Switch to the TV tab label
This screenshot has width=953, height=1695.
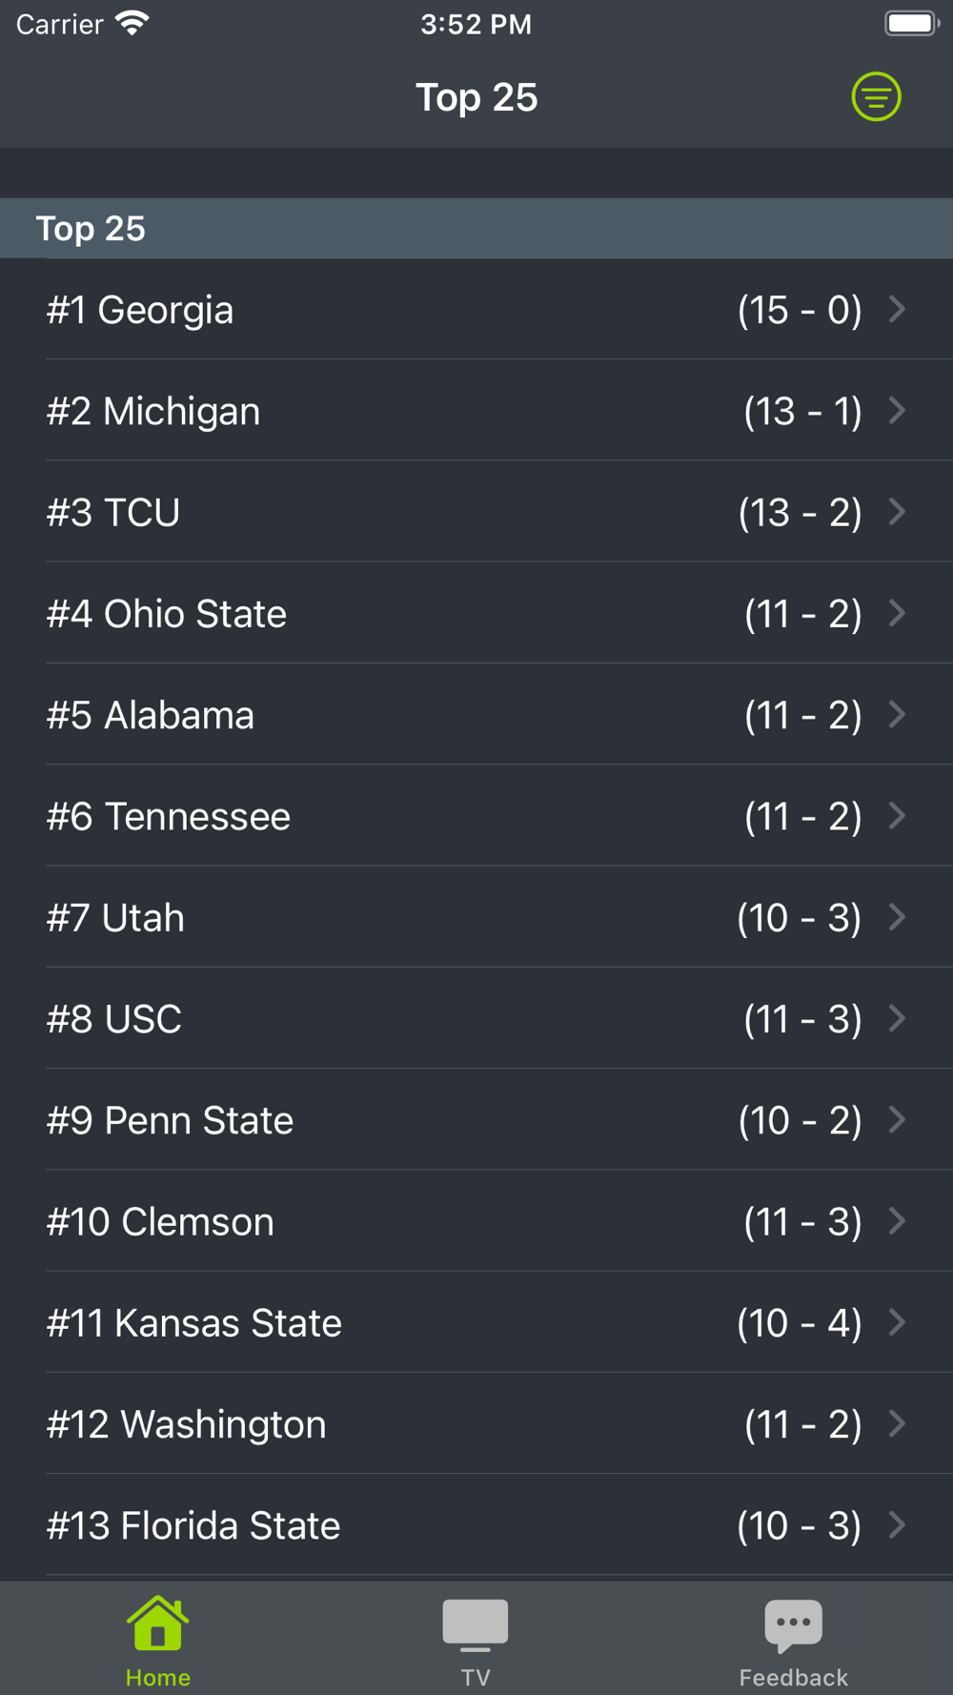click(x=476, y=1678)
